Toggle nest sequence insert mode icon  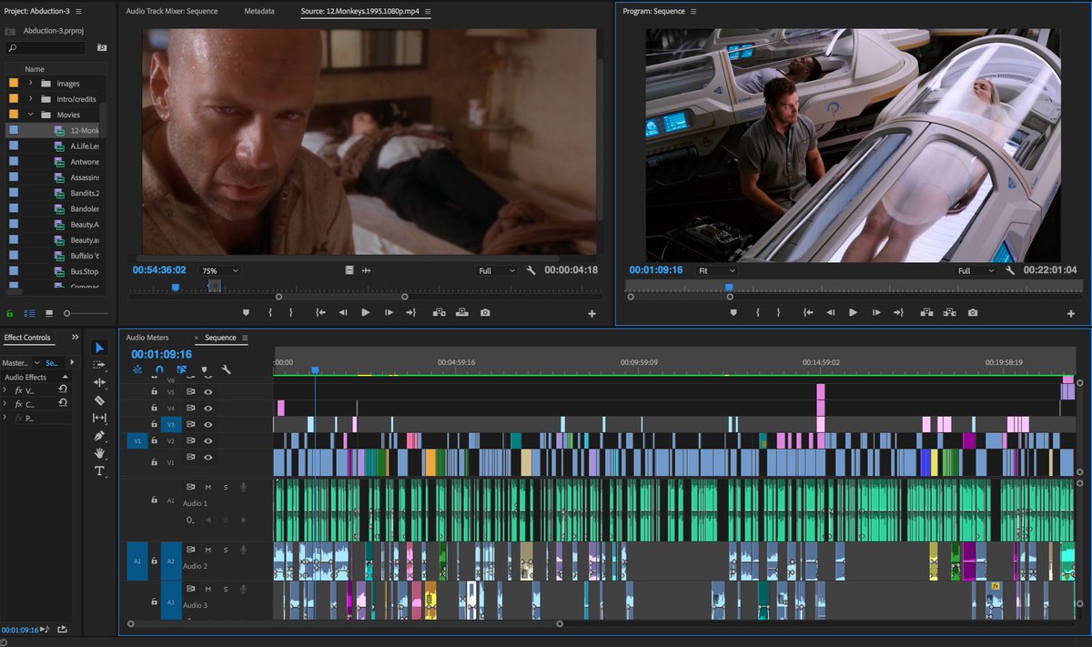pos(137,369)
